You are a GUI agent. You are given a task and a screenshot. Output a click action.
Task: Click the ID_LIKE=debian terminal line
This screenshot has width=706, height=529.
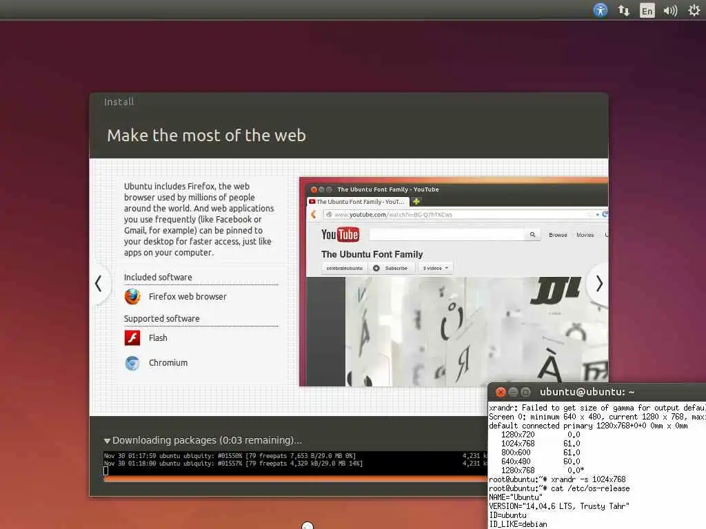[x=518, y=524]
